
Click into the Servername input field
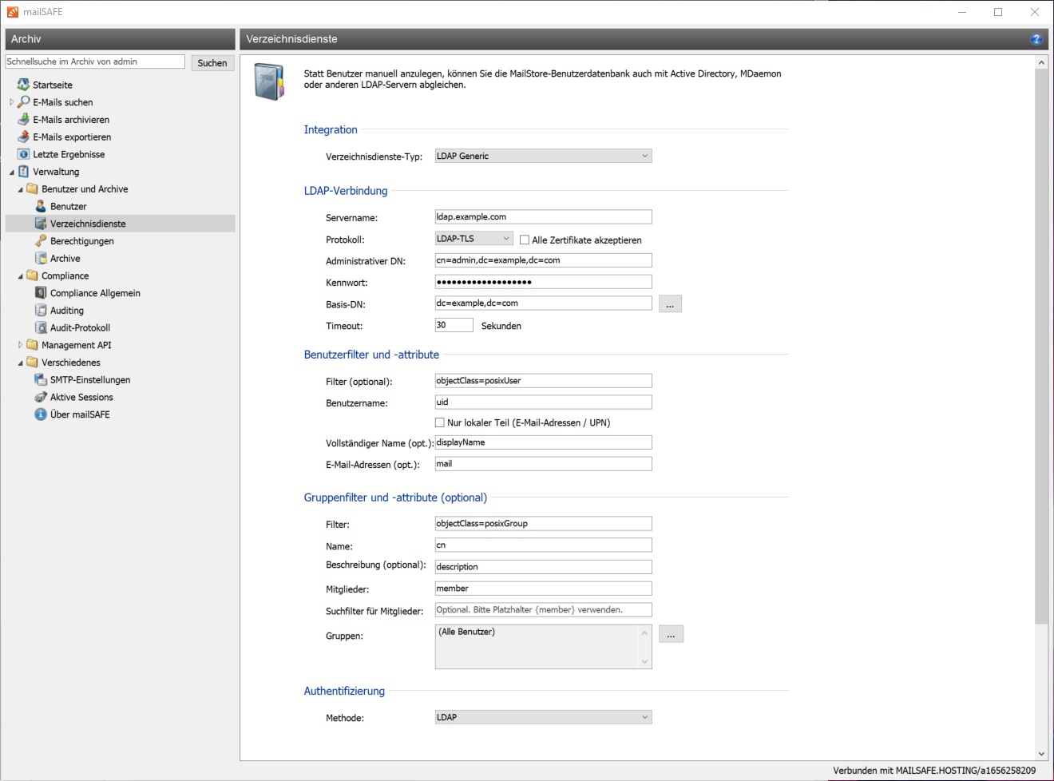pos(543,217)
